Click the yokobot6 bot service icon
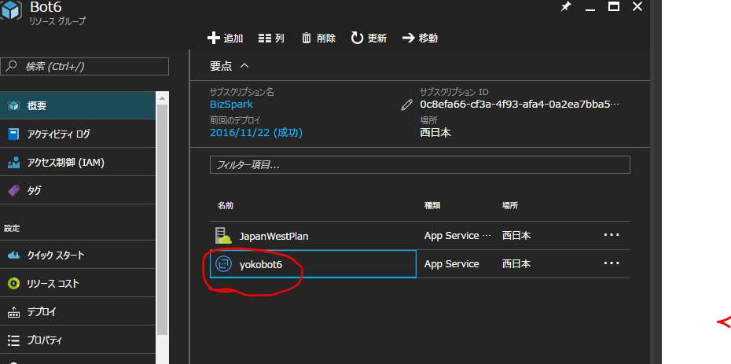Viewport: 731px width, 364px height. tap(223, 264)
